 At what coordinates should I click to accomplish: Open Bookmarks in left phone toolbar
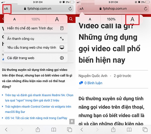click(53, 130)
